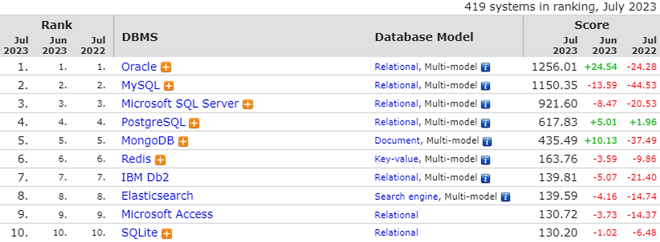Open info icon in IBM Db2 row

tap(485, 179)
